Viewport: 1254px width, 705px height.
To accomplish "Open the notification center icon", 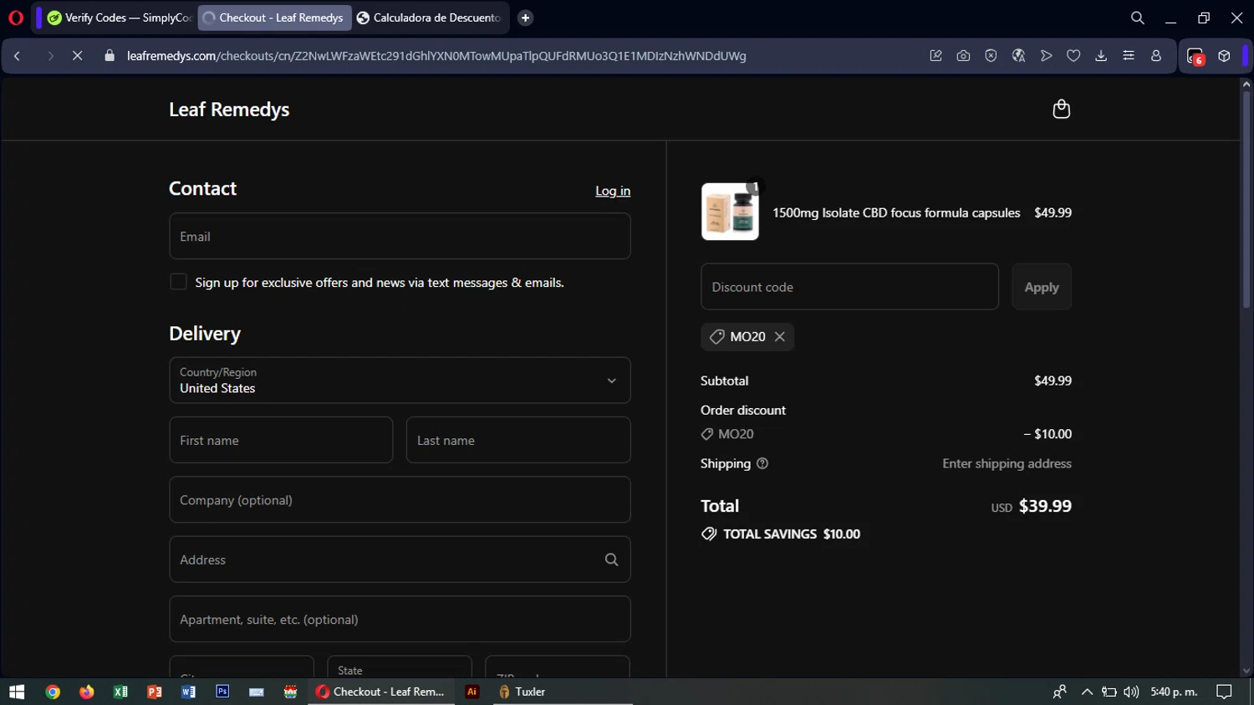I will pos(1224,692).
